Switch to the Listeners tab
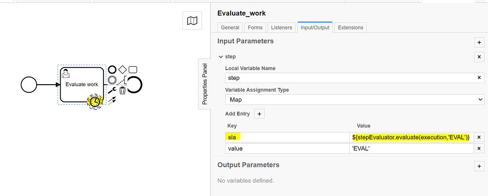The image size is (488, 196). (x=281, y=27)
